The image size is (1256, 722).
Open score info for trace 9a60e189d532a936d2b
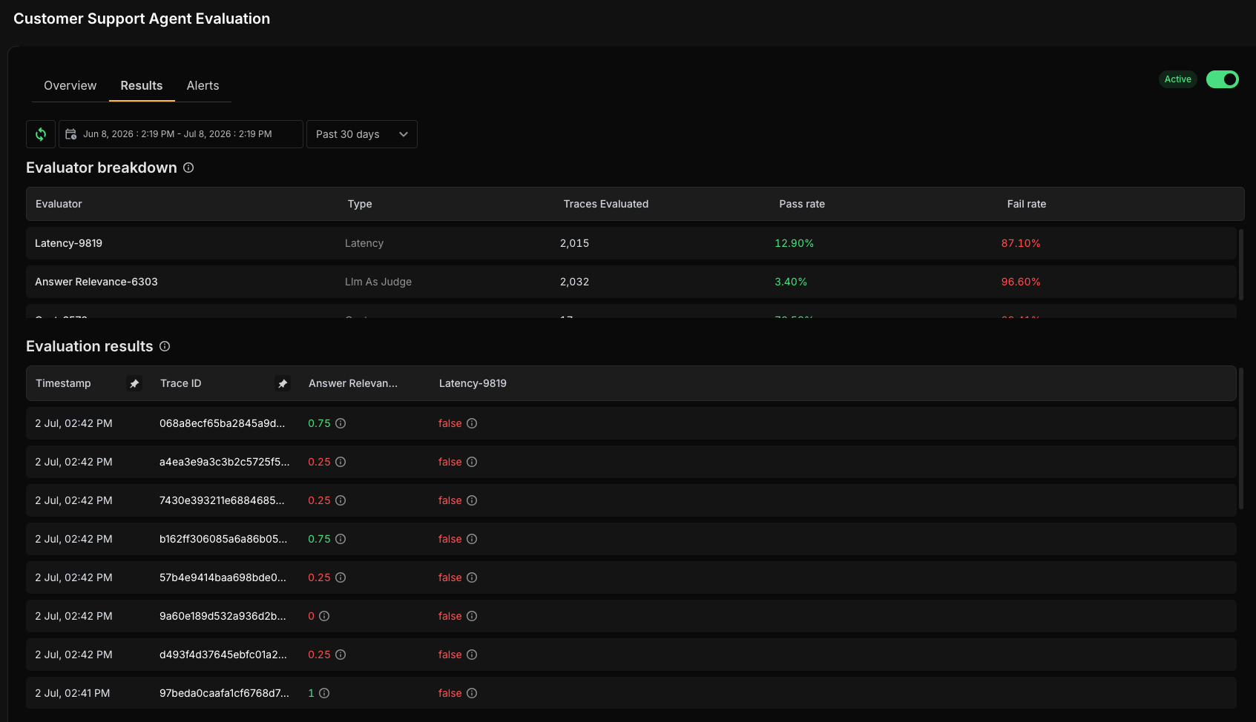click(x=324, y=616)
